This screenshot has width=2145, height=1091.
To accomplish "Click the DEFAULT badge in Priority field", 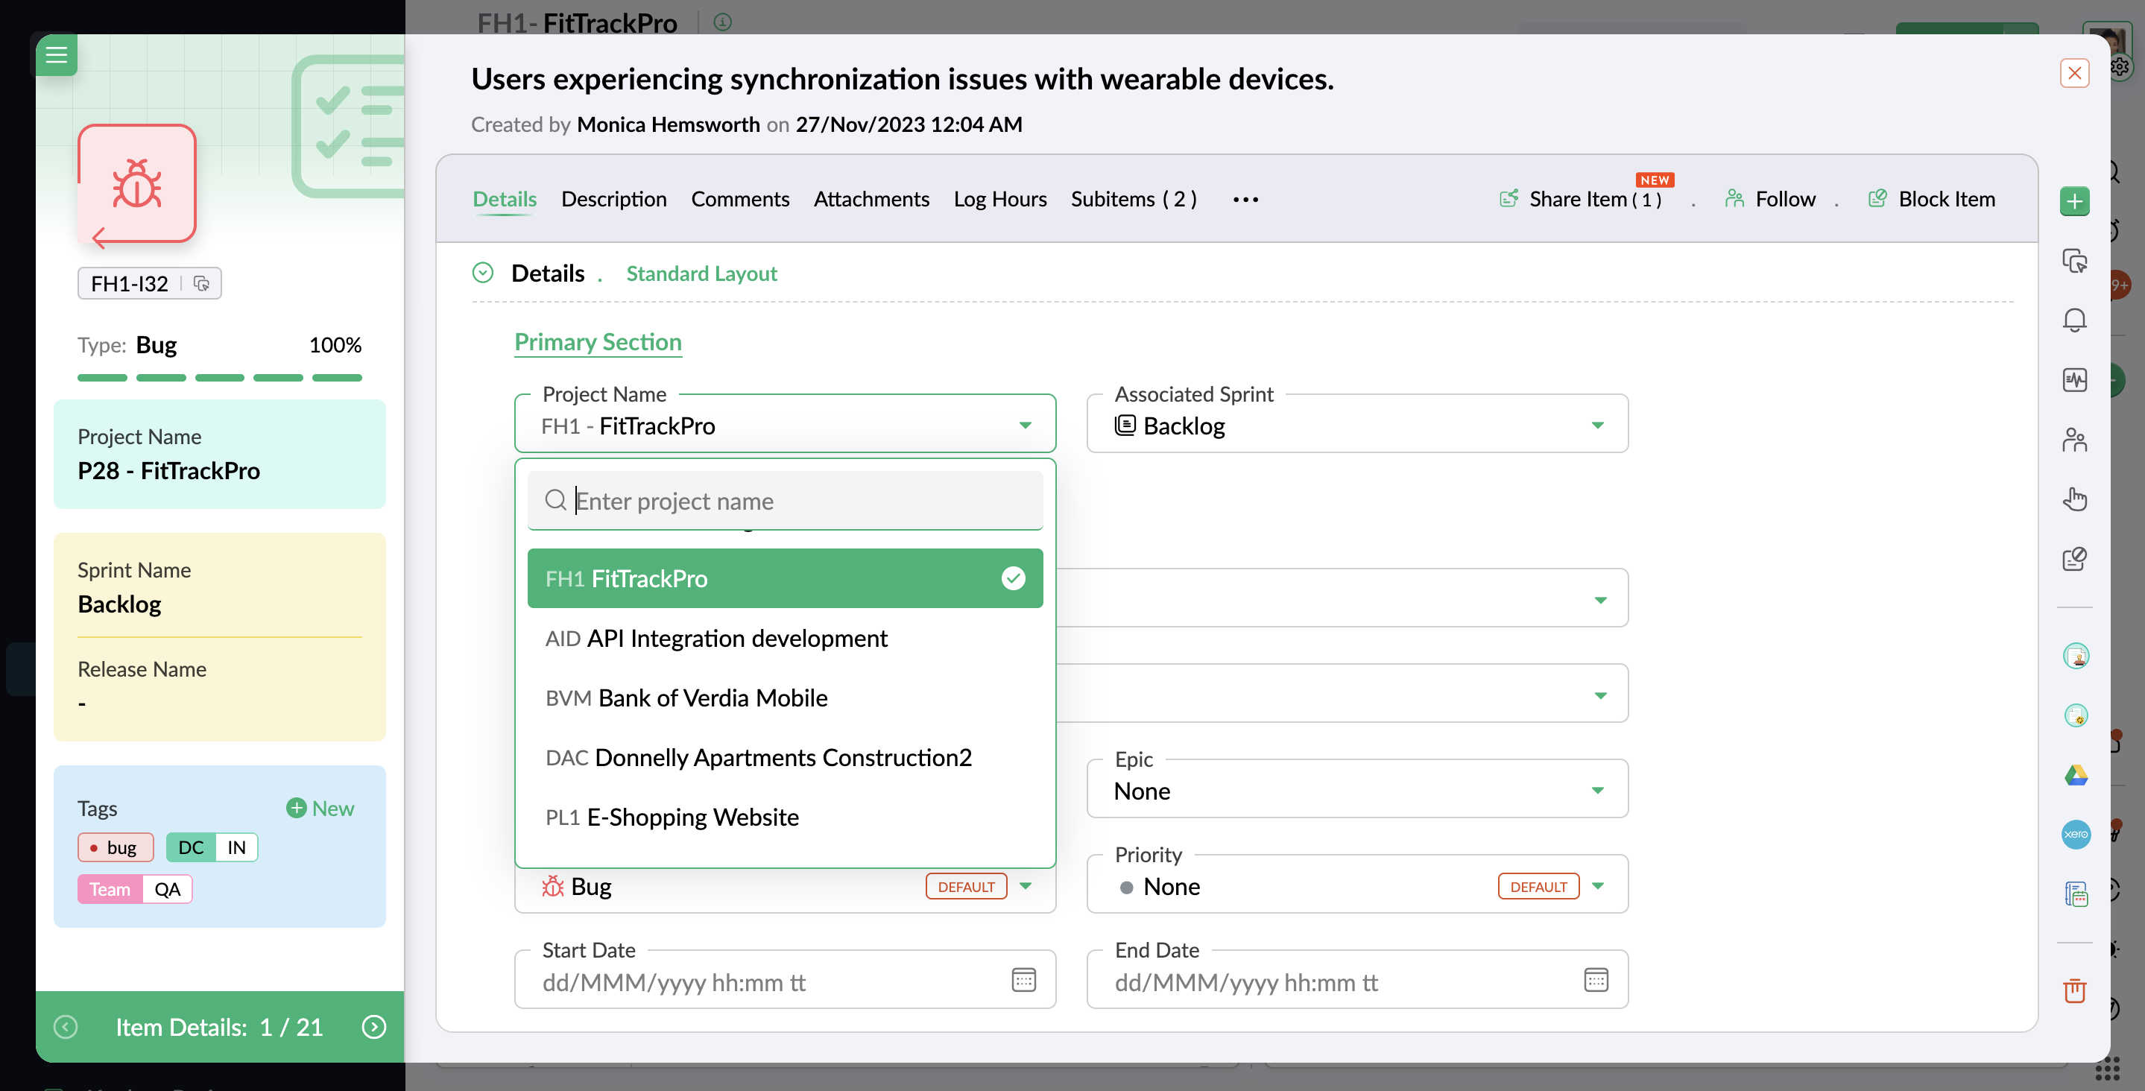I will [1538, 886].
